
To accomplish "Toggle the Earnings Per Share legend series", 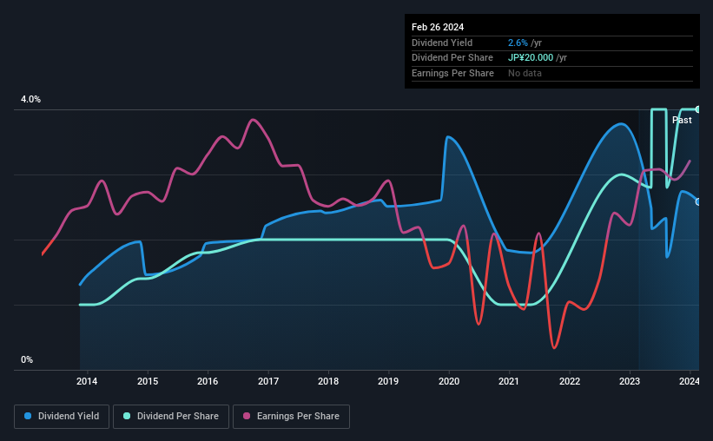I will 291,416.
